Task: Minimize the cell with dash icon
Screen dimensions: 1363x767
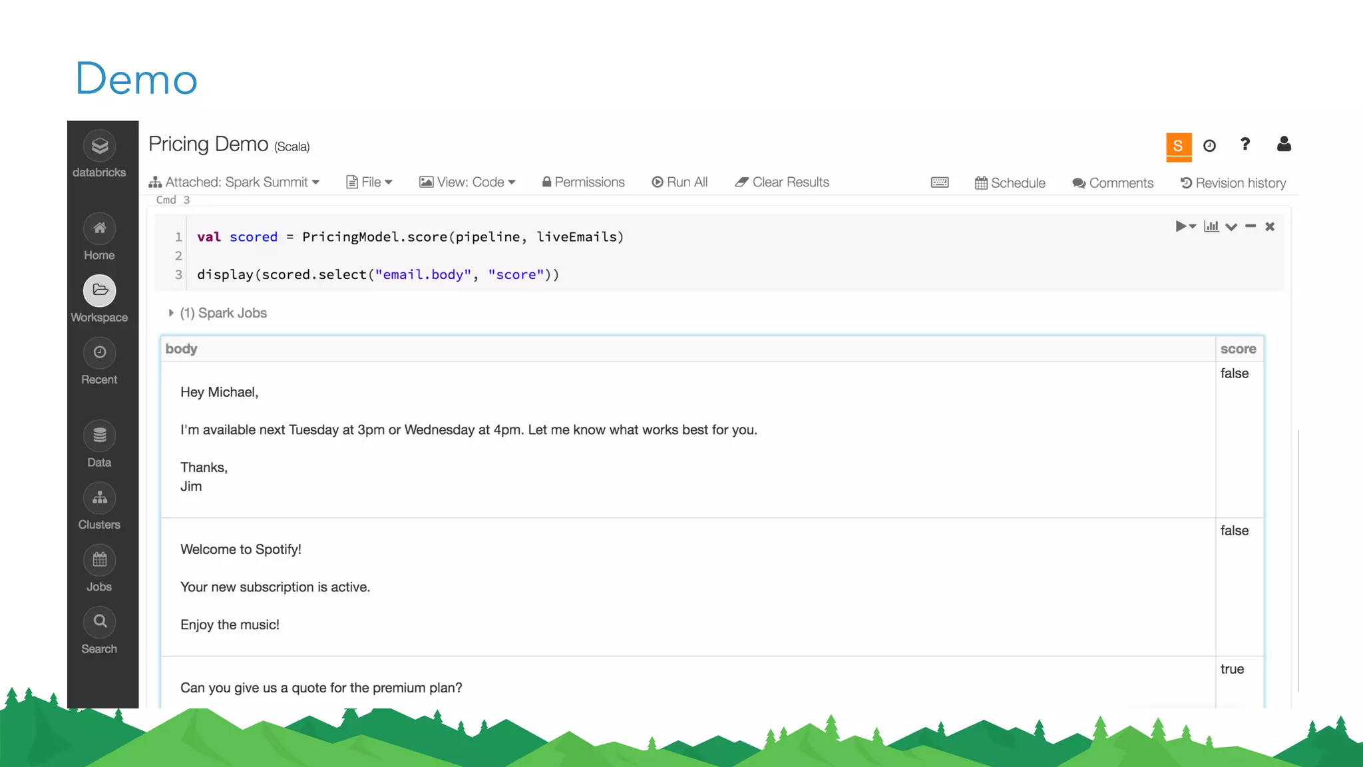Action: click(x=1251, y=226)
